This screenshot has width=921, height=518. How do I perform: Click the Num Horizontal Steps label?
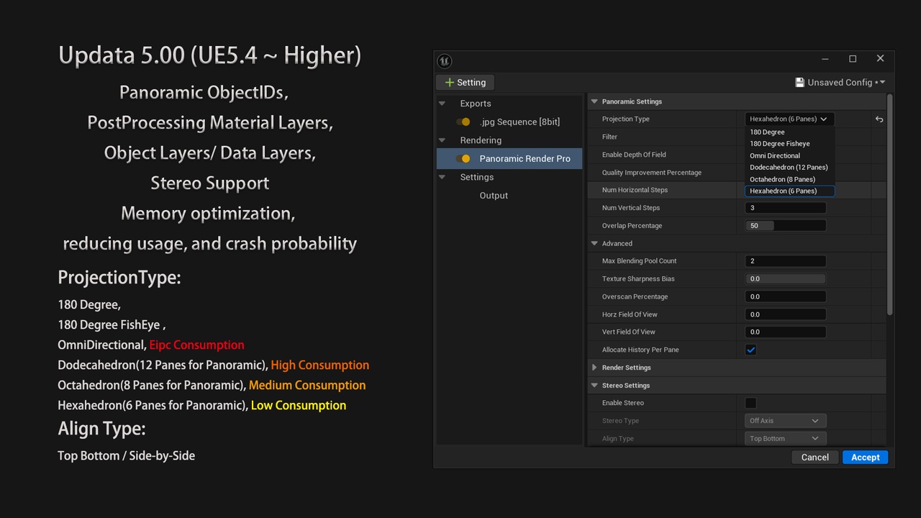pos(635,190)
